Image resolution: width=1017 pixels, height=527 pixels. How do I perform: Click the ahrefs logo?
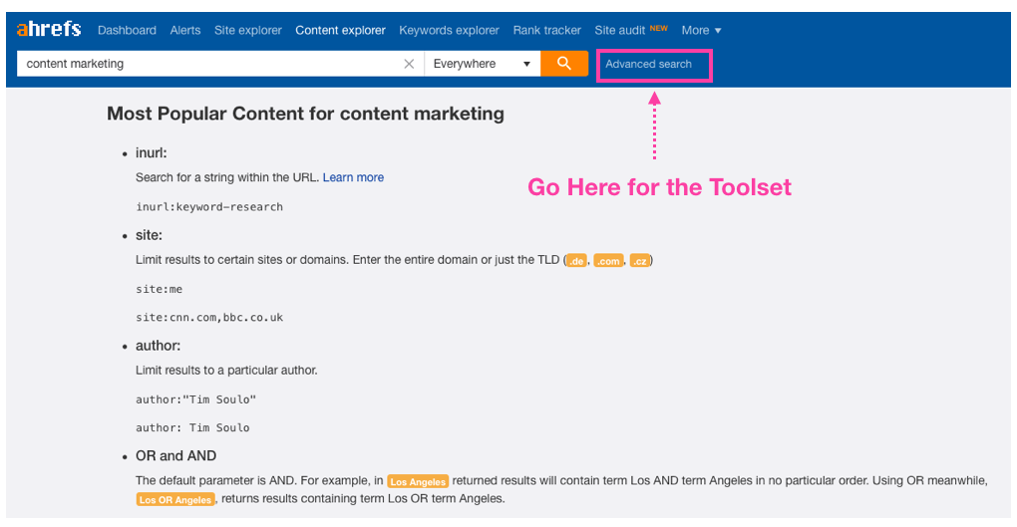tap(49, 29)
